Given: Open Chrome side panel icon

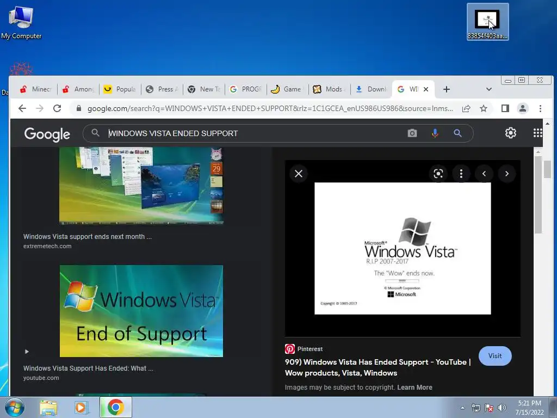Looking at the screenshot, I should click(x=505, y=108).
